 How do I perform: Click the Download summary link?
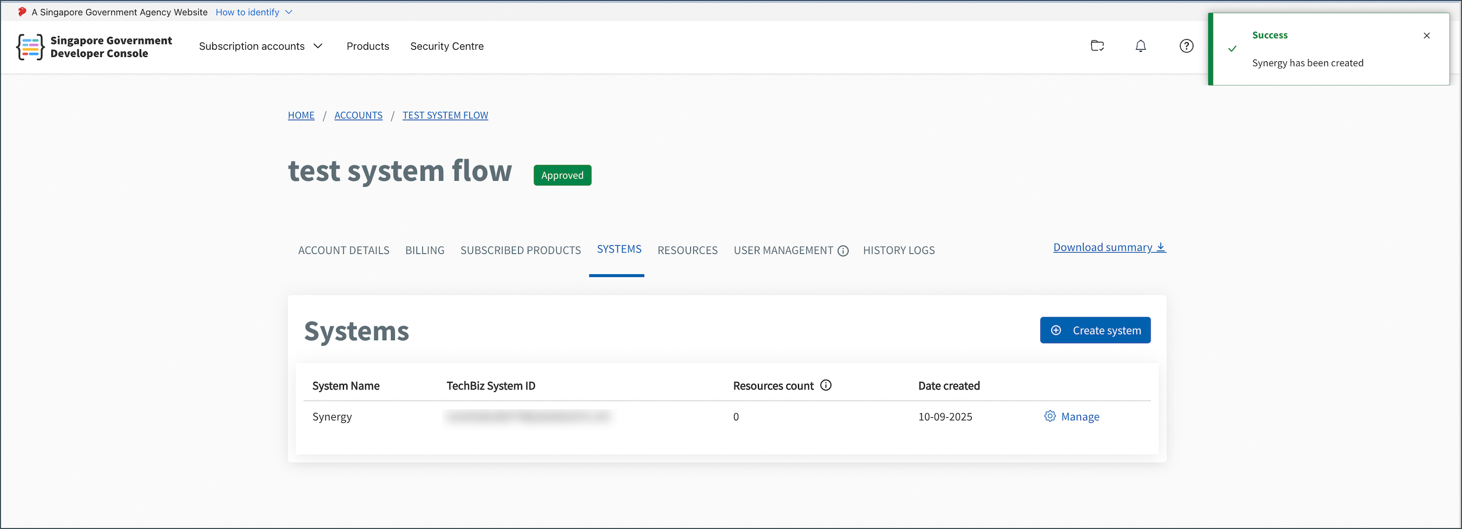pyautogui.click(x=1109, y=247)
